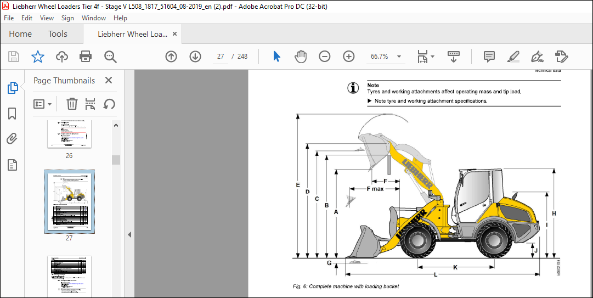593x298 pixels.
Task: Zoom in with the plus button
Action: [x=349, y=57]
